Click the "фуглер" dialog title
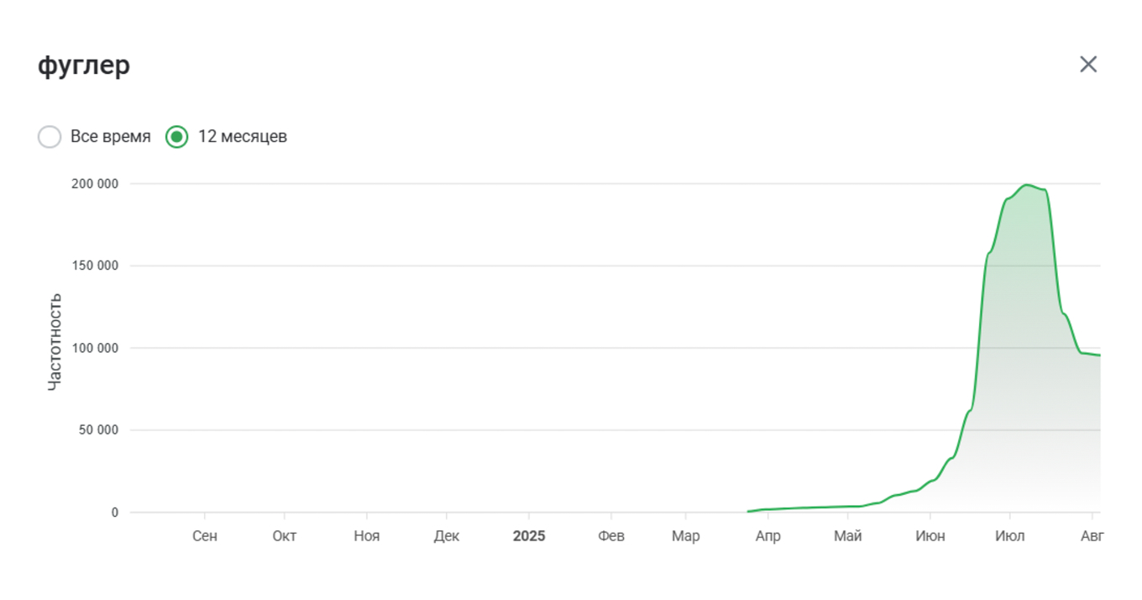This screenshot has height=600, width=1142. click(84, 66)
